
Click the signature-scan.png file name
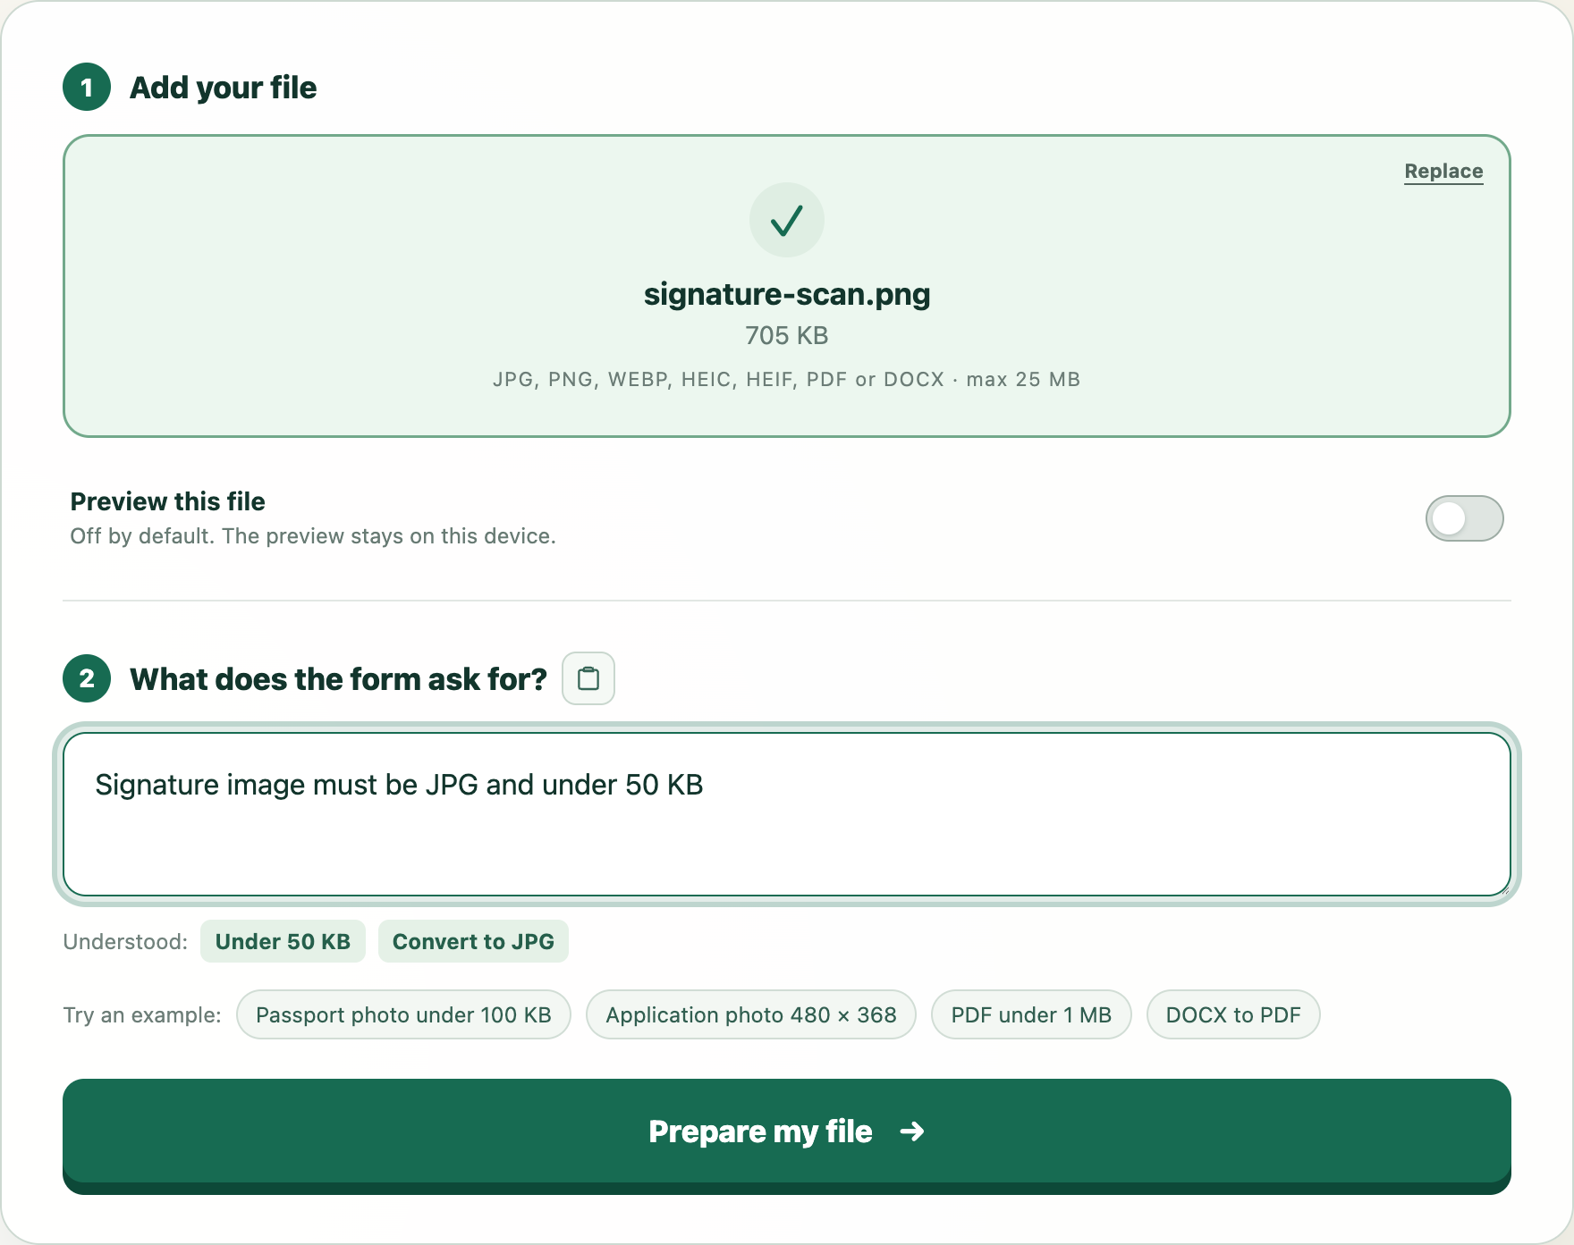[787, 294]
